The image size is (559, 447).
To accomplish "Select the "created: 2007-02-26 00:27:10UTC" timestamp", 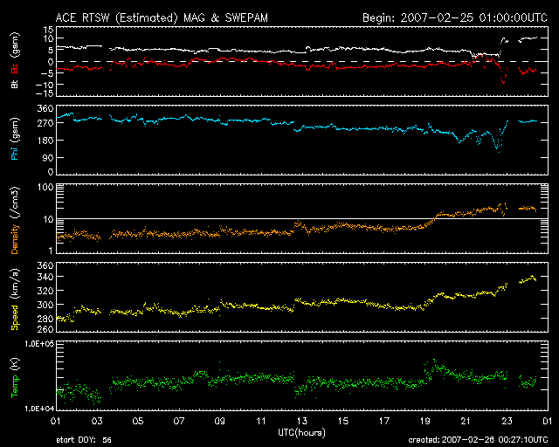I will coord(478,440).
